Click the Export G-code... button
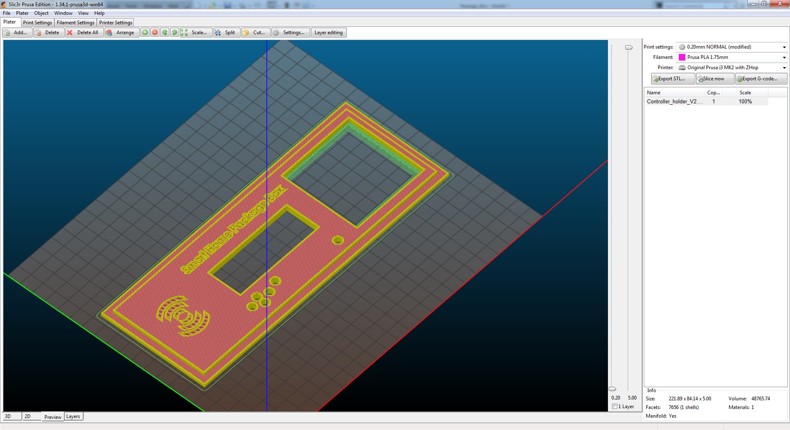This screenshot has width=790, height=430. (x=761, y=79)
